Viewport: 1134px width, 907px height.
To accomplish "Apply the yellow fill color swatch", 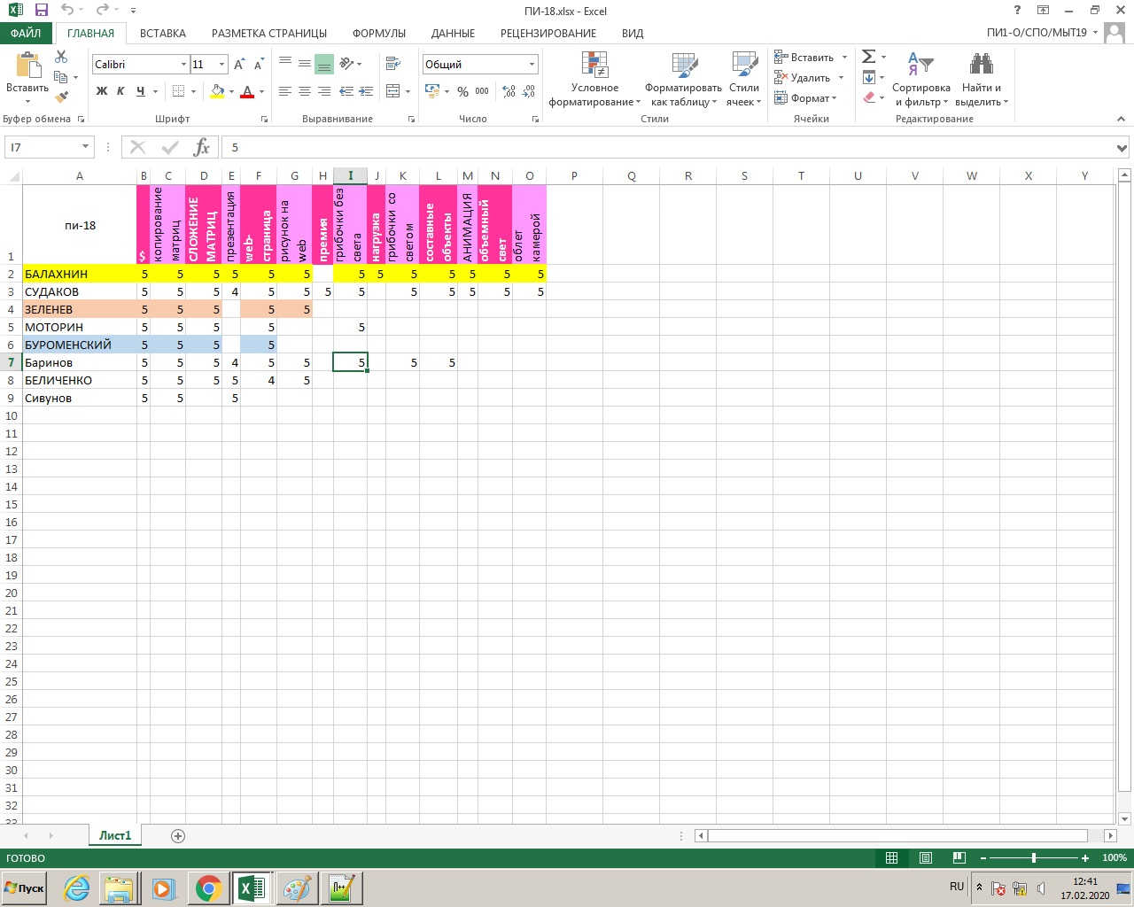I will 217,91.
